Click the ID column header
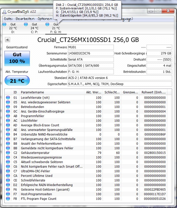 pyautogui.click(x=15, y=92)
